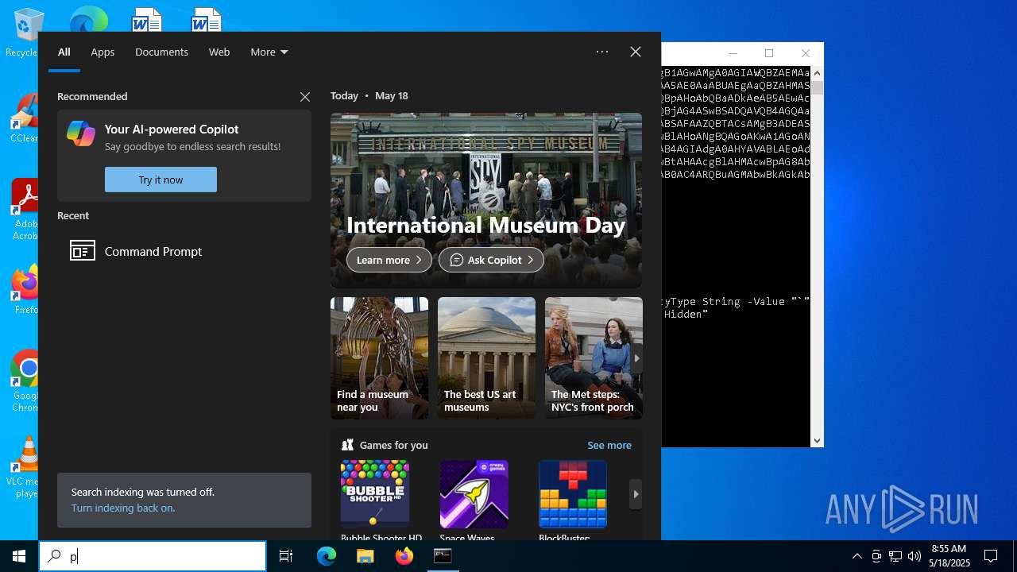The height and width of the screenshot is (572, 1017).
Task: Advance museum cards with next arrow
Action: point(636,358)
